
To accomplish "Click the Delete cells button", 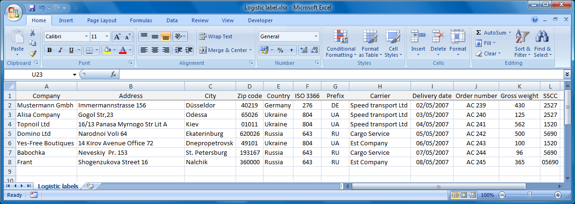I will coord(438,44).
